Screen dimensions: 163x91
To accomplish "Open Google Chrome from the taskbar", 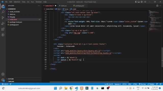I will tap(71, 88).
